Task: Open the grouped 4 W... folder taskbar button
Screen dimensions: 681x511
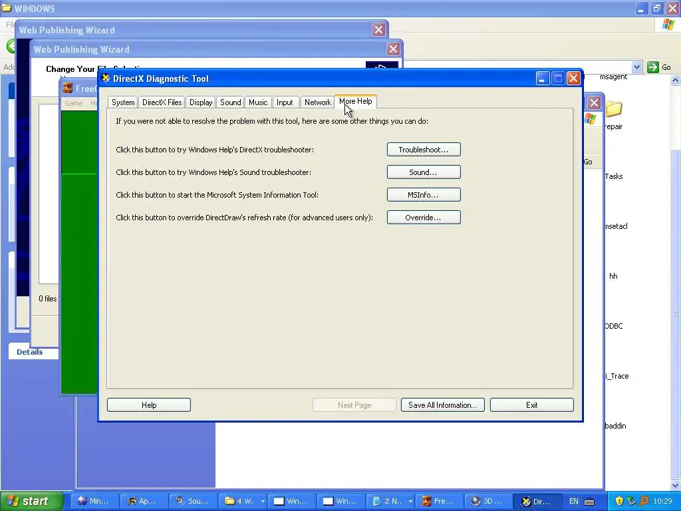Action: tap(241, 501)
